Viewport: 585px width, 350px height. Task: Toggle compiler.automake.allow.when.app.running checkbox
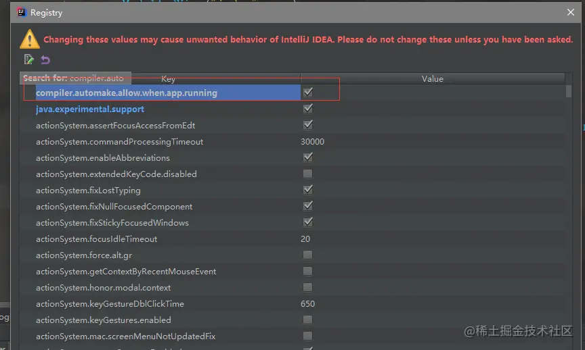coord(308,92)
